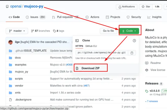Select the GitHub CLI clone tab
The height and width of the screenshot is (110, 167).
tap(91, 46)
